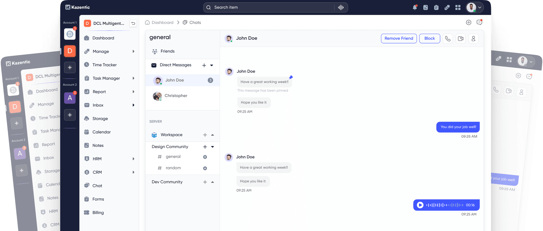The image size is (543, 231).
Task: Start a video call with John Doe
Action: pyautogui.click(x=461, y=39)
